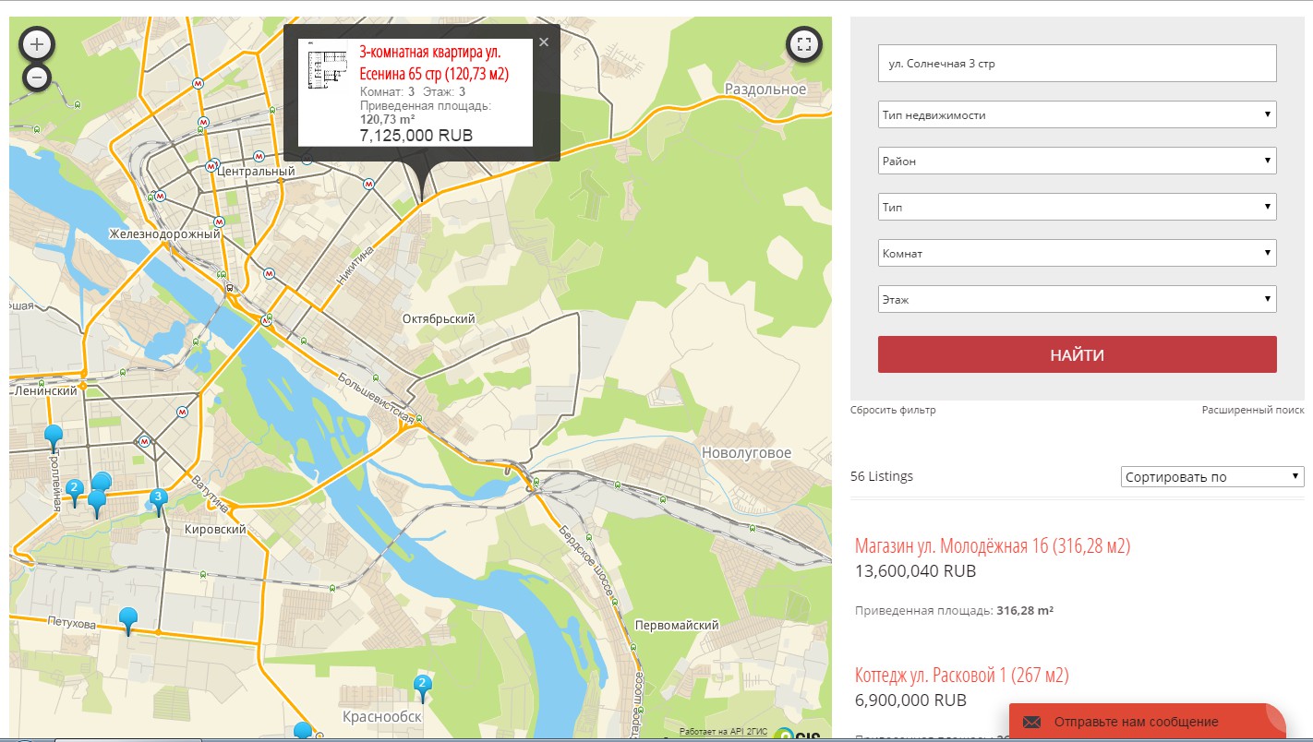Reset filters via Сбросить фильтр link
The image size is (1313, 742).
coord(893,410)
